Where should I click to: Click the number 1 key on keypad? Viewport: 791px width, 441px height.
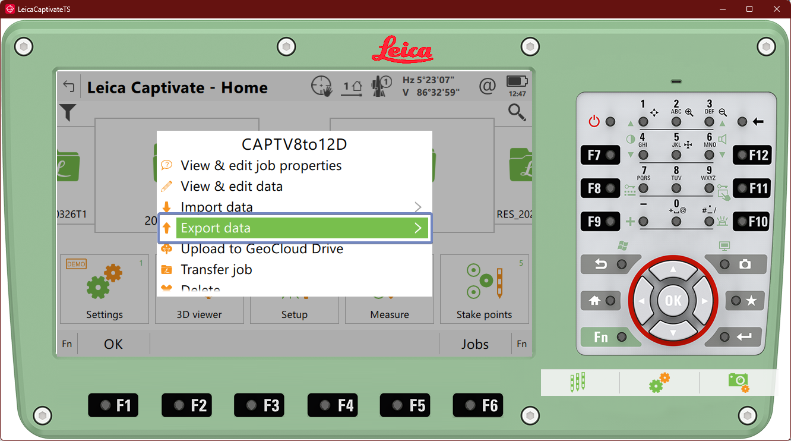tap(643, 122)
